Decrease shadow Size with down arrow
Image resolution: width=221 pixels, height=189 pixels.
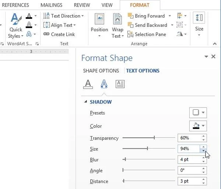203,150
